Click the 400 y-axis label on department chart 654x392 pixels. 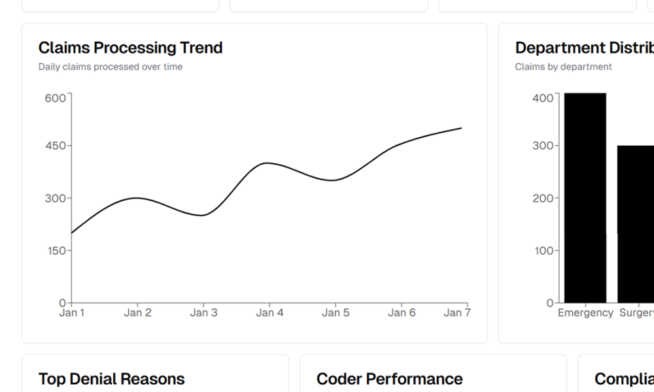click(543, 98)
